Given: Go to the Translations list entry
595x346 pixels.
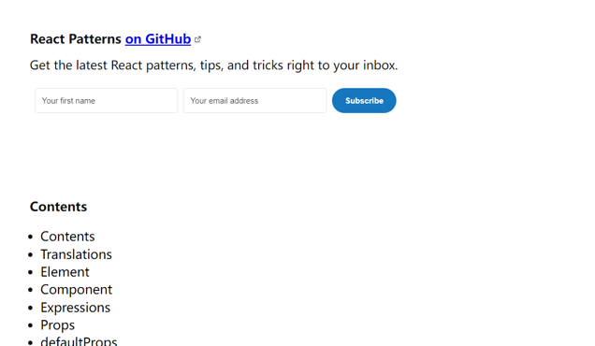Looking at the screenshot, I should click(x=77, y=254).
